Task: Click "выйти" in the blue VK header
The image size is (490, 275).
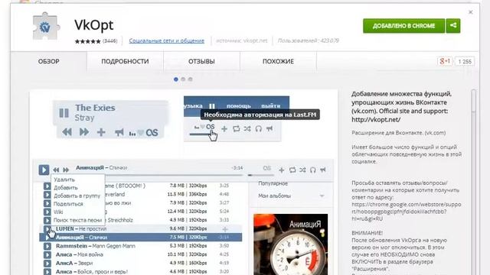Action: point(270,106)
